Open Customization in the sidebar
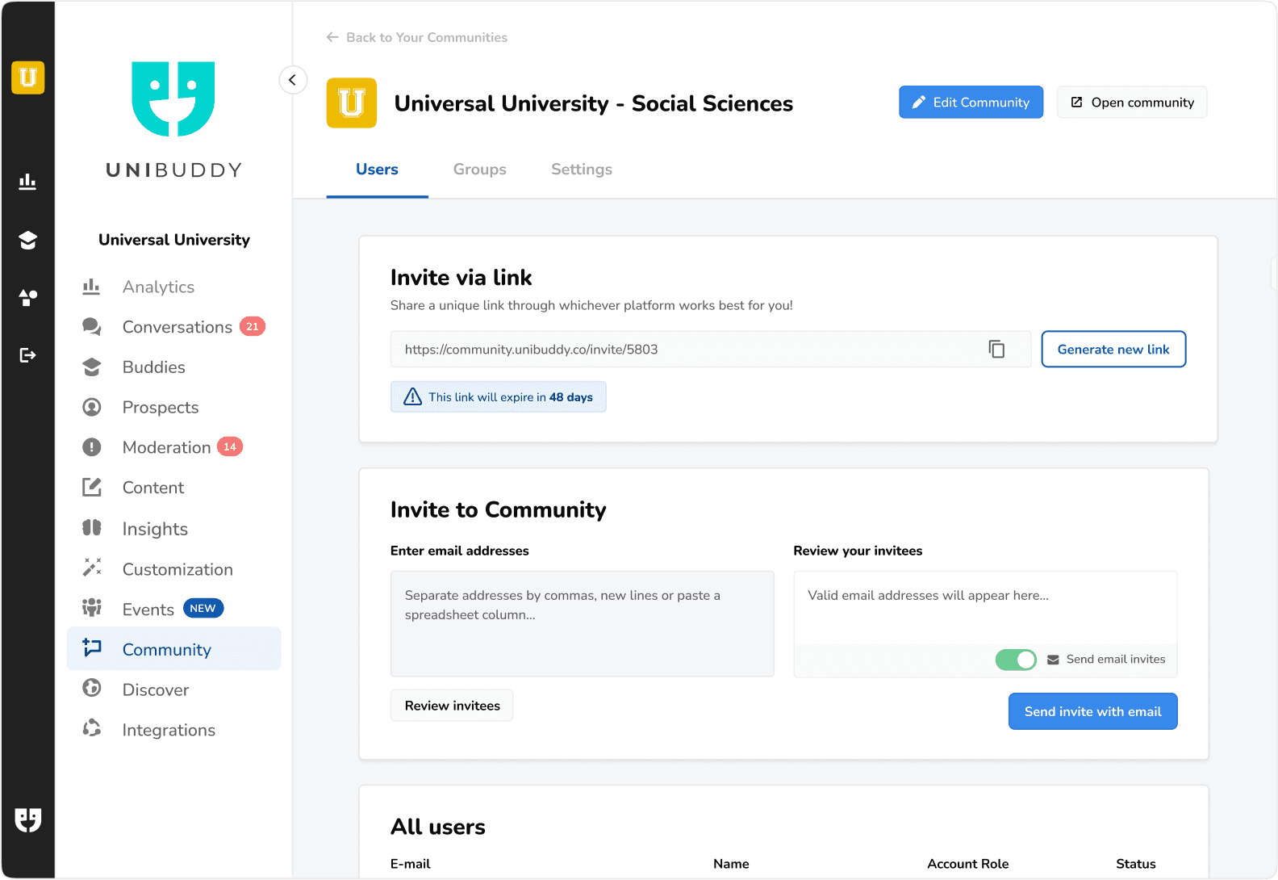This screenshot has height=880, width=1278. tap(177, 569)
